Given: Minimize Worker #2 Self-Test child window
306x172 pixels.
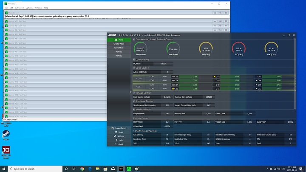Looking at the screenshot, I should [215, 21].
